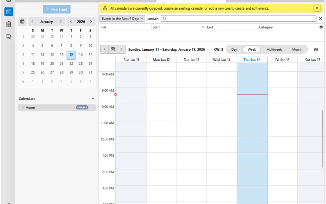Switch to Day view
326x204 pixels.
point(234,50)
